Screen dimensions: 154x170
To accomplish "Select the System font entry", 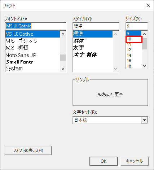I will pyautogui.click(x=32, y=68).
